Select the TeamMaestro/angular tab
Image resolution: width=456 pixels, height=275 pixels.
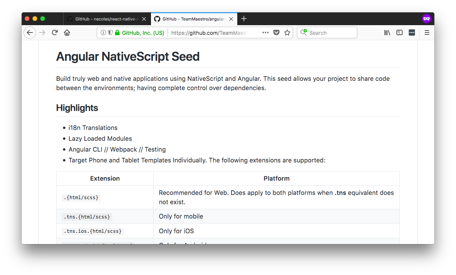click(x=192, y=19)
